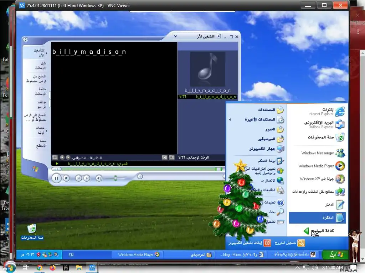Open My Documents from Start menu
The width and height of the screenshot is (365, 273).
(271, 110)
